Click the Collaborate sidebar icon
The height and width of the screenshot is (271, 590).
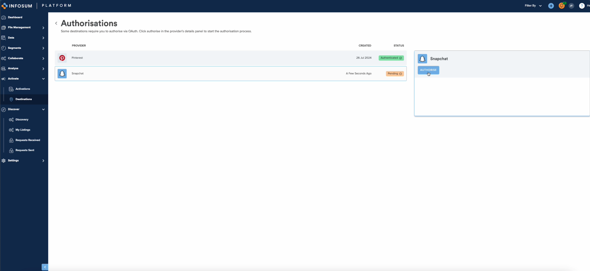click(4, 58)
